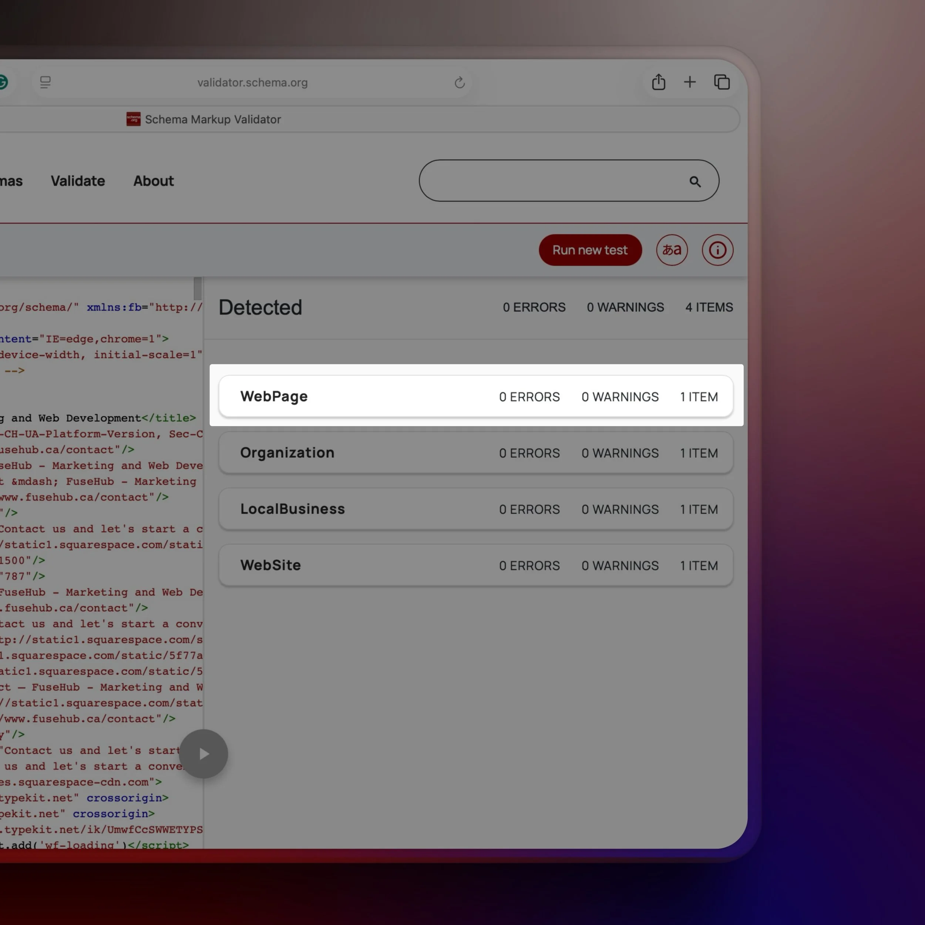Click the search magnifier icon

pos(695,181)
